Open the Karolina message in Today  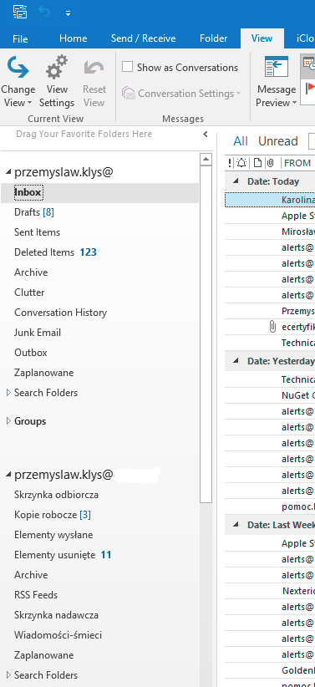270,201
